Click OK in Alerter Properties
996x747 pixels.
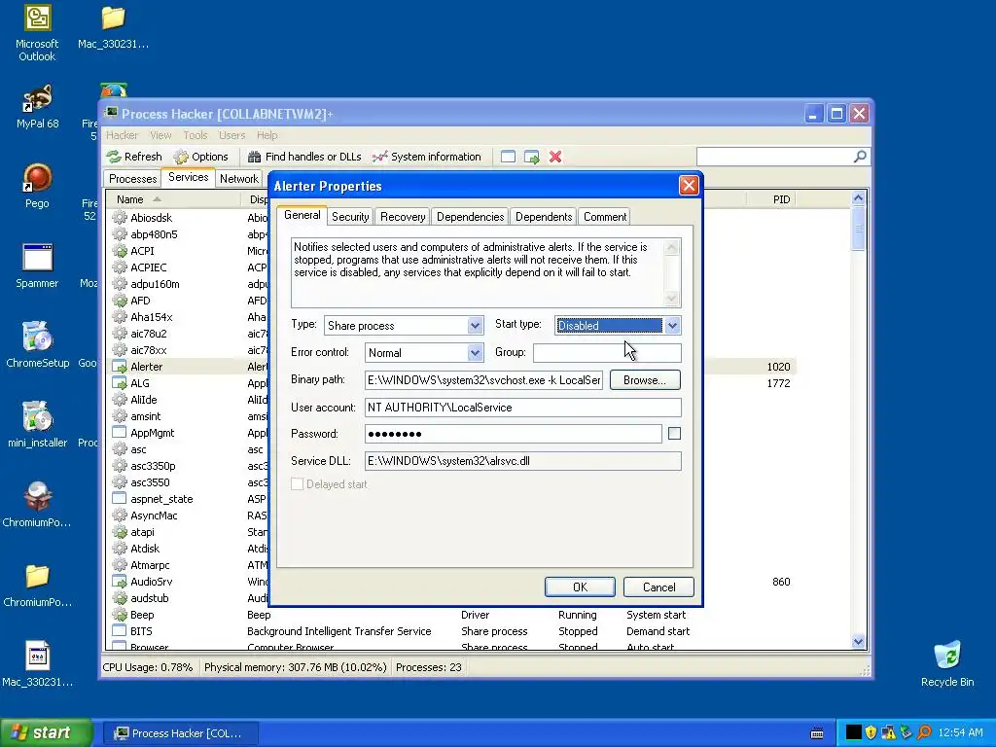coord(580,587)
